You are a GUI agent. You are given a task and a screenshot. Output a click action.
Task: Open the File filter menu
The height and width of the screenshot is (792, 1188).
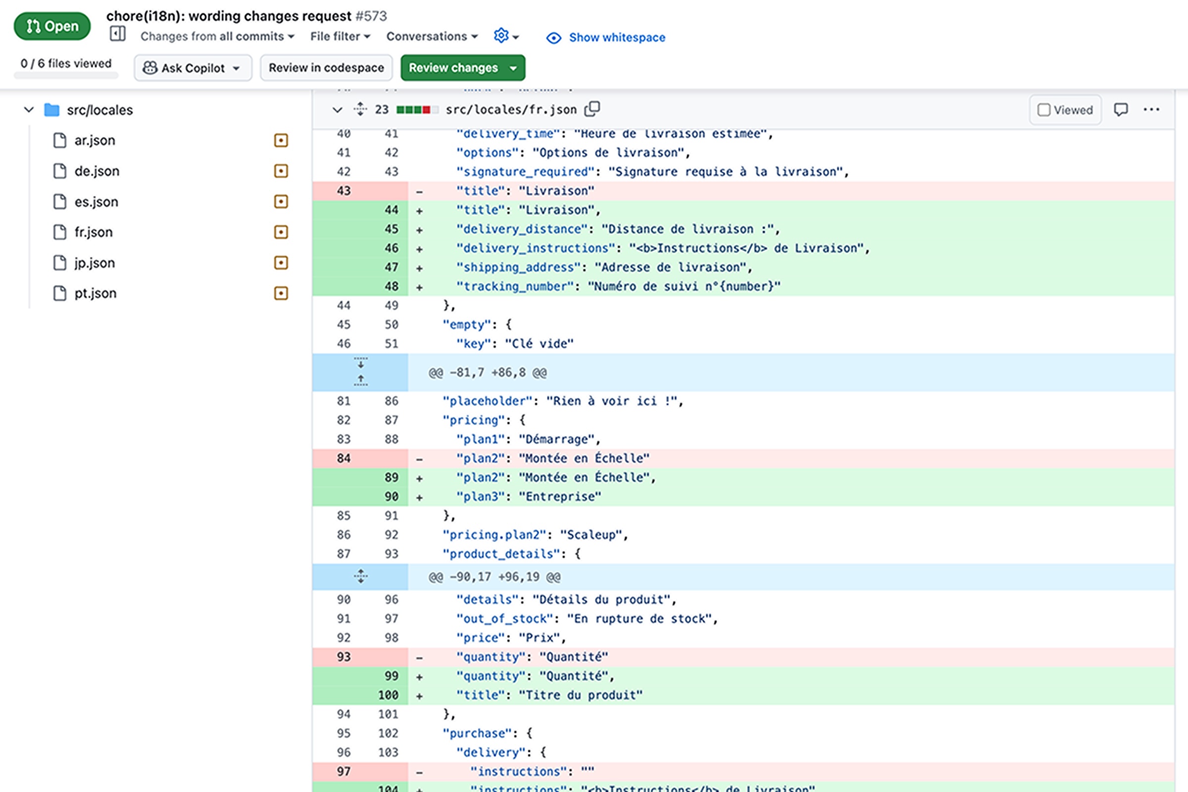click(340, 36)
